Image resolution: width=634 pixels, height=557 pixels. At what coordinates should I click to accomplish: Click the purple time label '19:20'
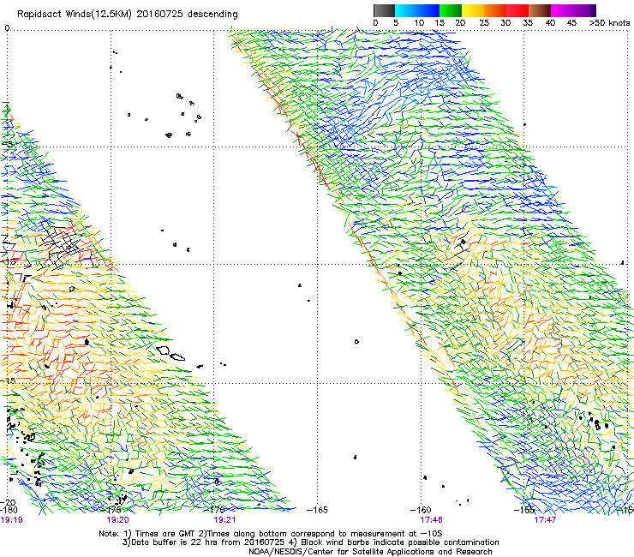coord(117,520)
